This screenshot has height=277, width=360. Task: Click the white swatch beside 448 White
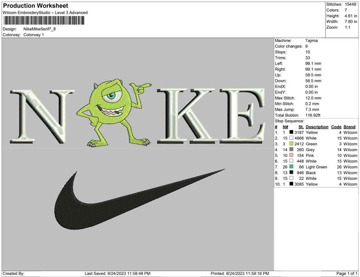click(x=291, y=161)
